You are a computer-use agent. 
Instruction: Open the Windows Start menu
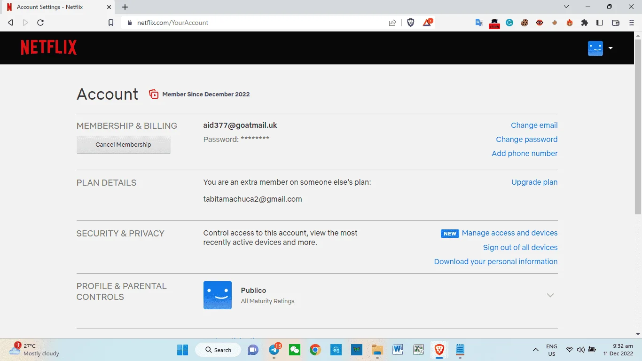pyautogui.click(x=182, y=350)
